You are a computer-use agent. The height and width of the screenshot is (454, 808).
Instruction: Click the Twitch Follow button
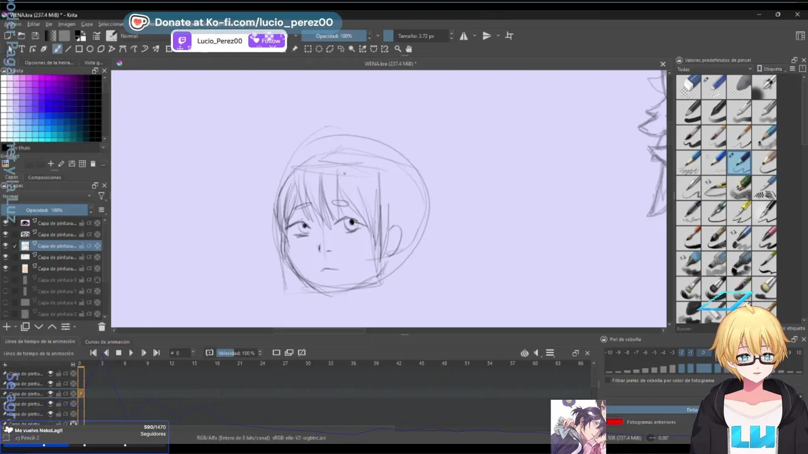click(x=266, y=40)
